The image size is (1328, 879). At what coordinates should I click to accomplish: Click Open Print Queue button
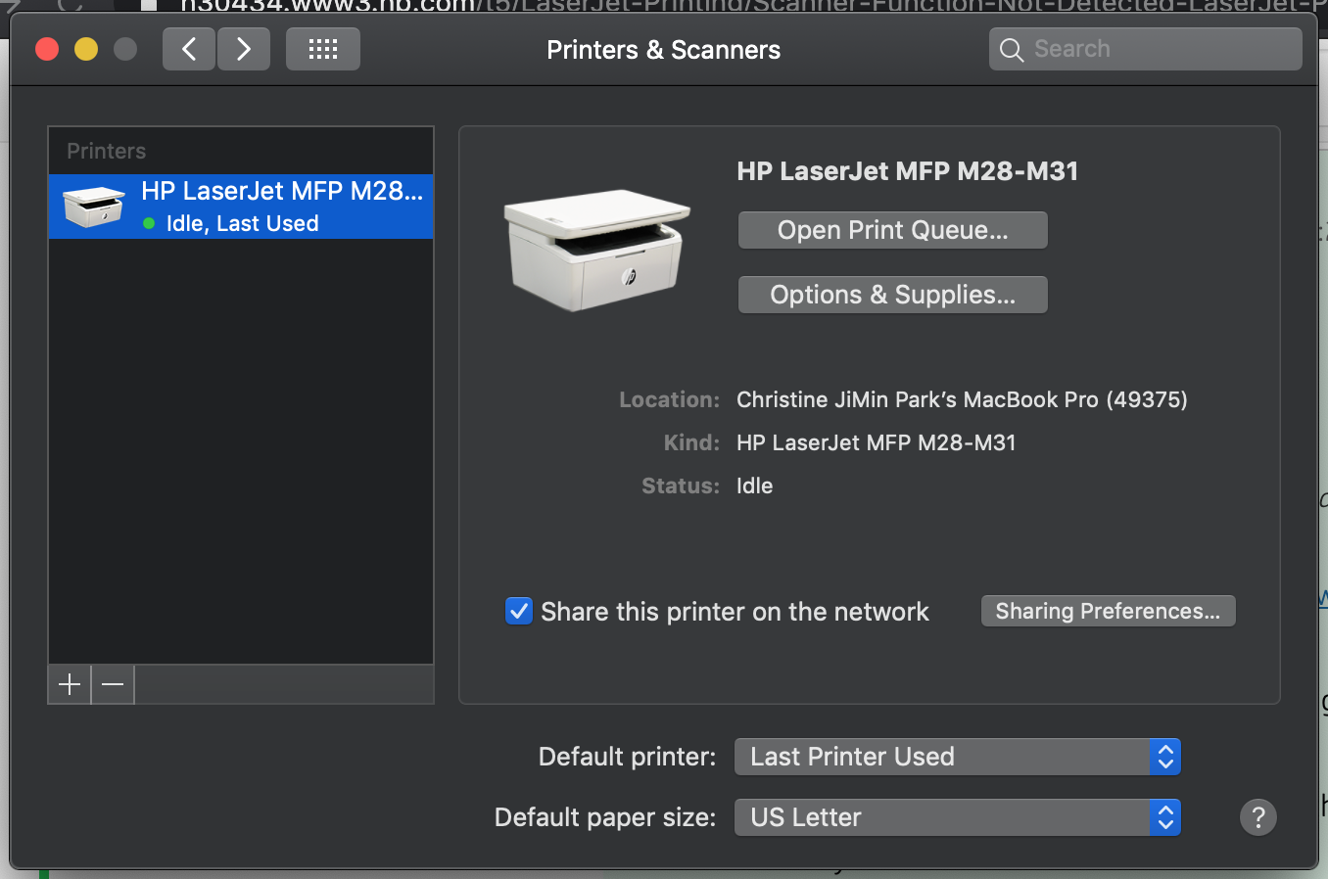point(892,230)
